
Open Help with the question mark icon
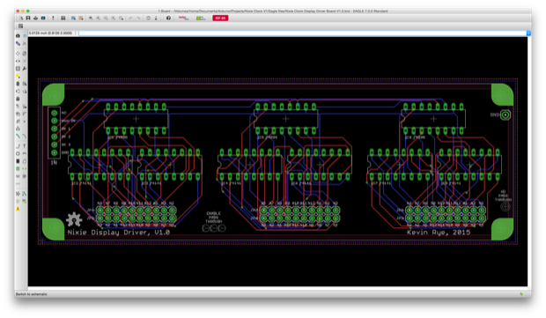[168, 18]
